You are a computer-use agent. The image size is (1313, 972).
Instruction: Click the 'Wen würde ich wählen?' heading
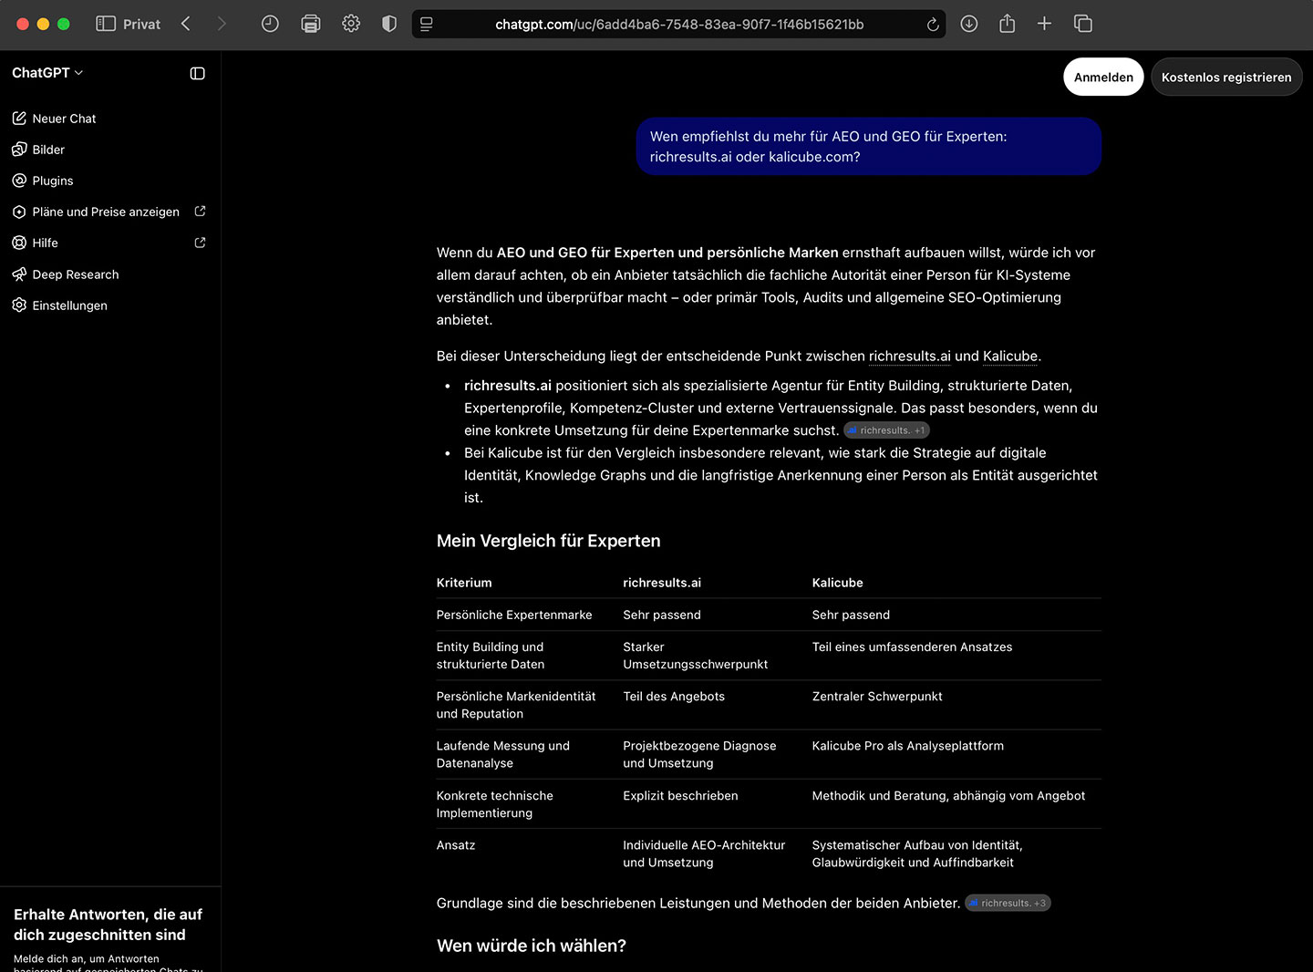[532, 946]
